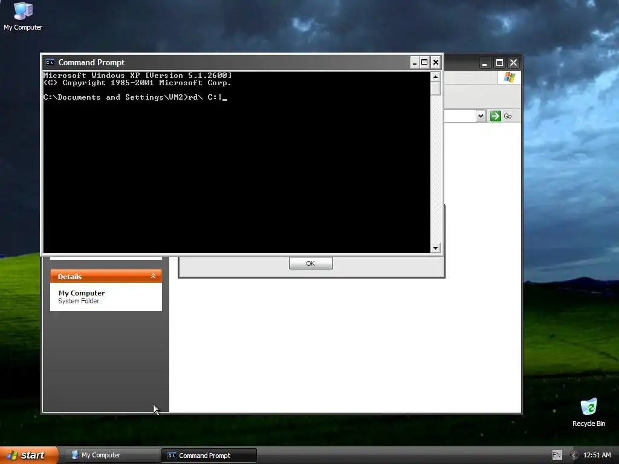Maximize the Command Prompt window
The height and width of the screenshot is (464, 619).
(425, 62)
